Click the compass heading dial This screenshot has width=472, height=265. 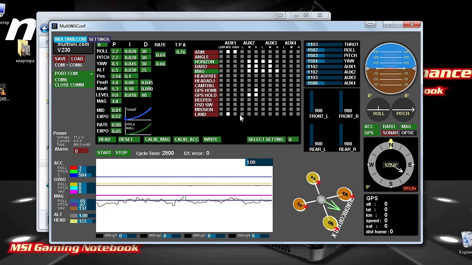[x=391, y=165]
